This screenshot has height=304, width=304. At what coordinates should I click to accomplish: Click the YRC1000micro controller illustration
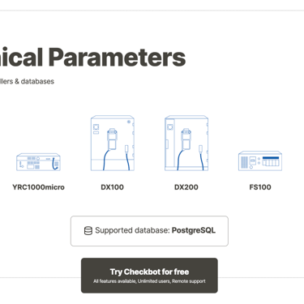point(38,162)
